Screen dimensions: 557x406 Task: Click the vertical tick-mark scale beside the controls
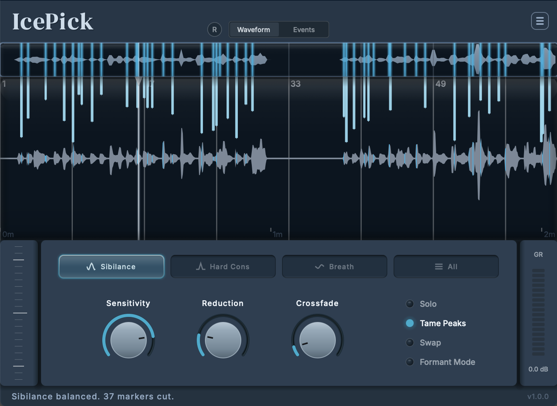[x=19, y=313]
